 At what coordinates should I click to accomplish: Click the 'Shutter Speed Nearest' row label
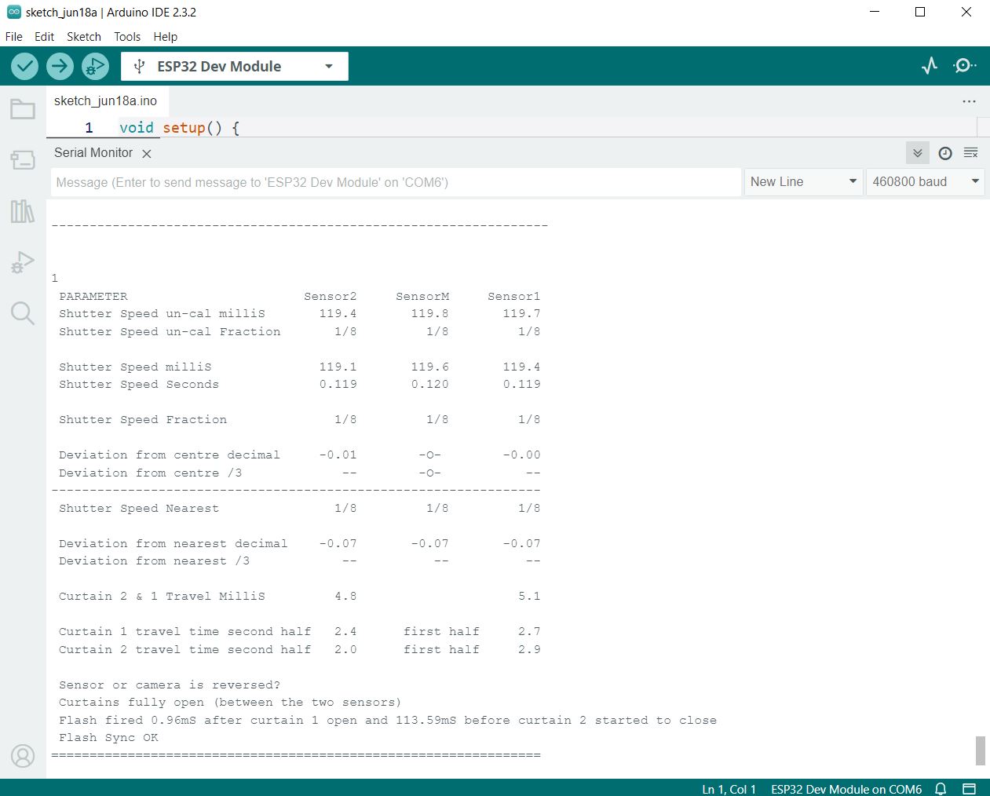[x=139, y=508]
